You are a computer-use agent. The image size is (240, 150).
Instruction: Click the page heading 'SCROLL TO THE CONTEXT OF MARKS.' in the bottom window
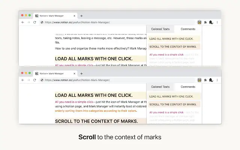click(96, 121)
